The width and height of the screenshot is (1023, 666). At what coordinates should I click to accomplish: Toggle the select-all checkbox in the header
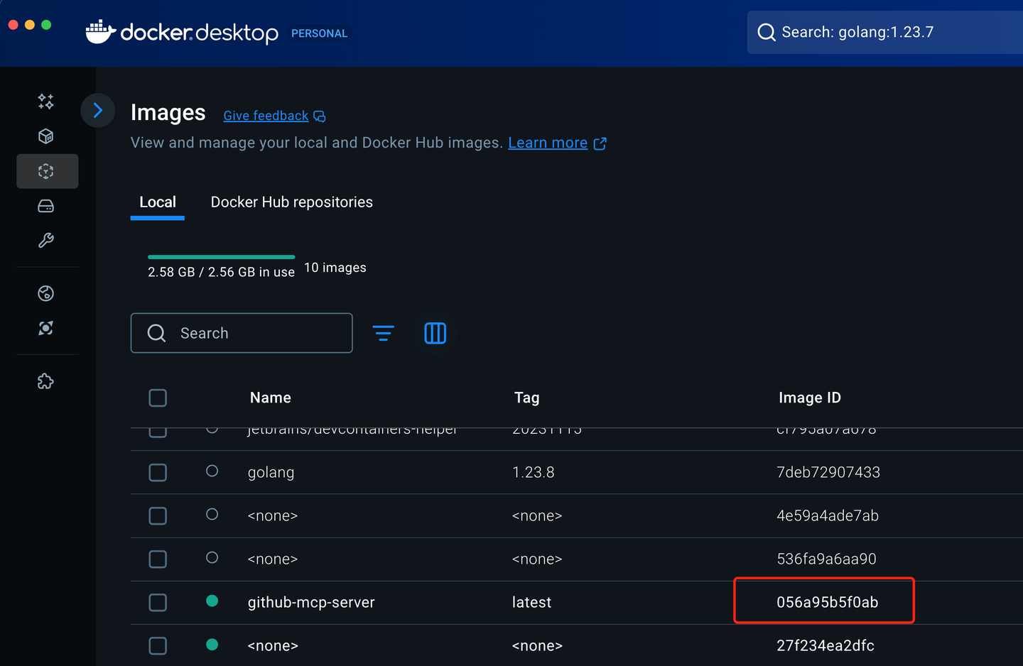click(x=158, y=398)
